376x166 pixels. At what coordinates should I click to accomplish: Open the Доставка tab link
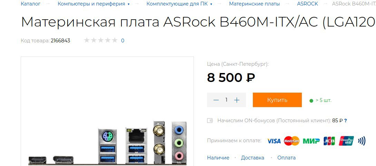(253, 158)
